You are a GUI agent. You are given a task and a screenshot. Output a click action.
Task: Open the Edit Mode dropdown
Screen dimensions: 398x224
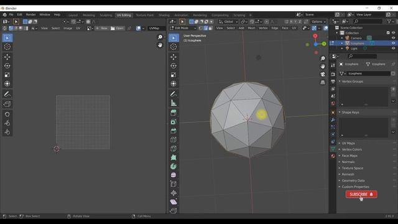[x=183, y=28]
